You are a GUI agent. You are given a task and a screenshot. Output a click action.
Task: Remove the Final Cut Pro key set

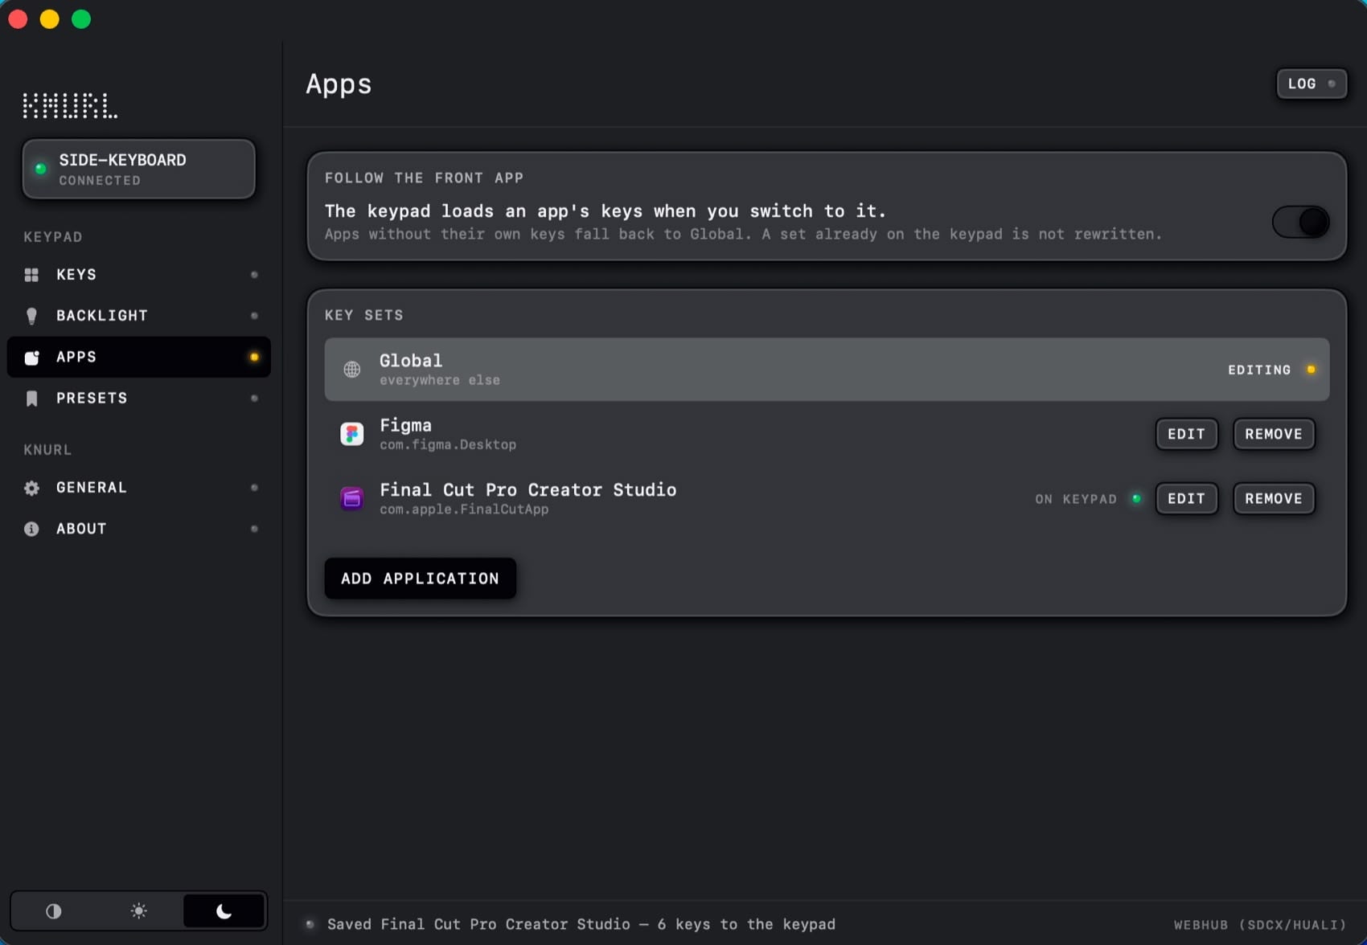(1274, 498)
